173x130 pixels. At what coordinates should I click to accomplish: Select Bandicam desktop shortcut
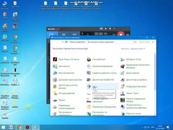click(15, 26)
